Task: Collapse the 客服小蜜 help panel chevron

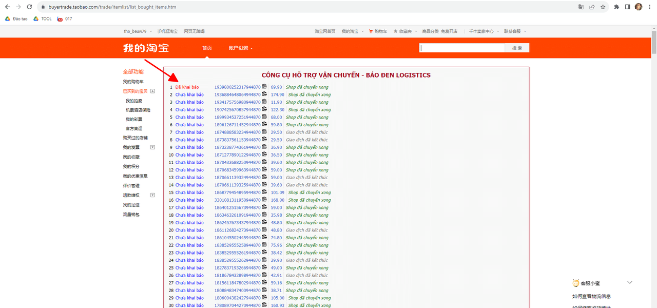Action: [630, 282]
